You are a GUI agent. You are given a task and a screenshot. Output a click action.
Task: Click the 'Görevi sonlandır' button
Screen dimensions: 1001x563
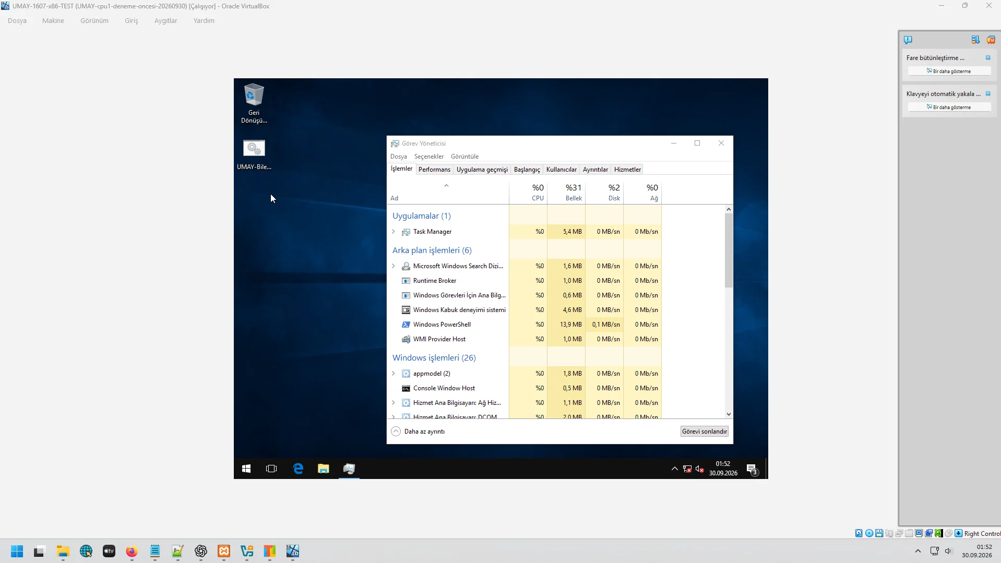705,432
